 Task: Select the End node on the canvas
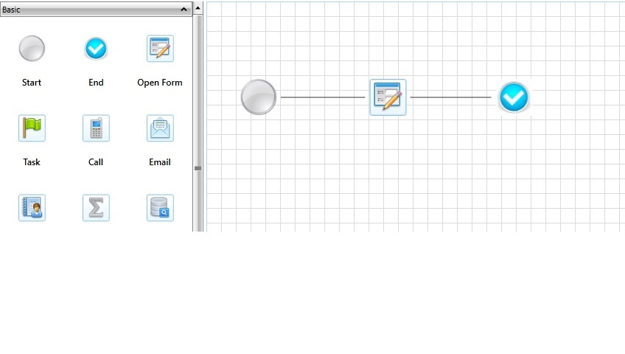[514, 97]
